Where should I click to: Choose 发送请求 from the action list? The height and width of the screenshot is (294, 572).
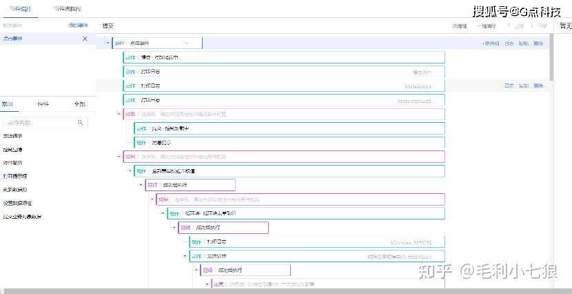(x=13, y=135)
